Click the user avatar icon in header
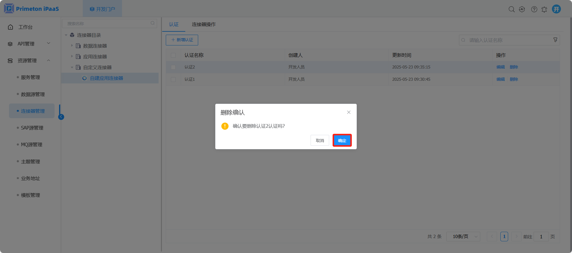The width and height of the screenshot is (572, 253). click(556, 9)
